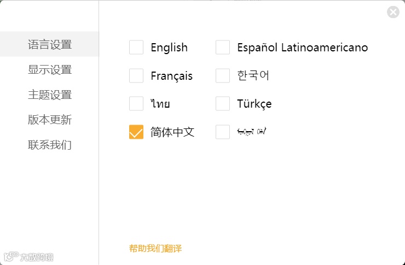The width and height of the screenshot is (405, 265).
Task: Click the "Türkçe" language text label
Action: point(254,103)
